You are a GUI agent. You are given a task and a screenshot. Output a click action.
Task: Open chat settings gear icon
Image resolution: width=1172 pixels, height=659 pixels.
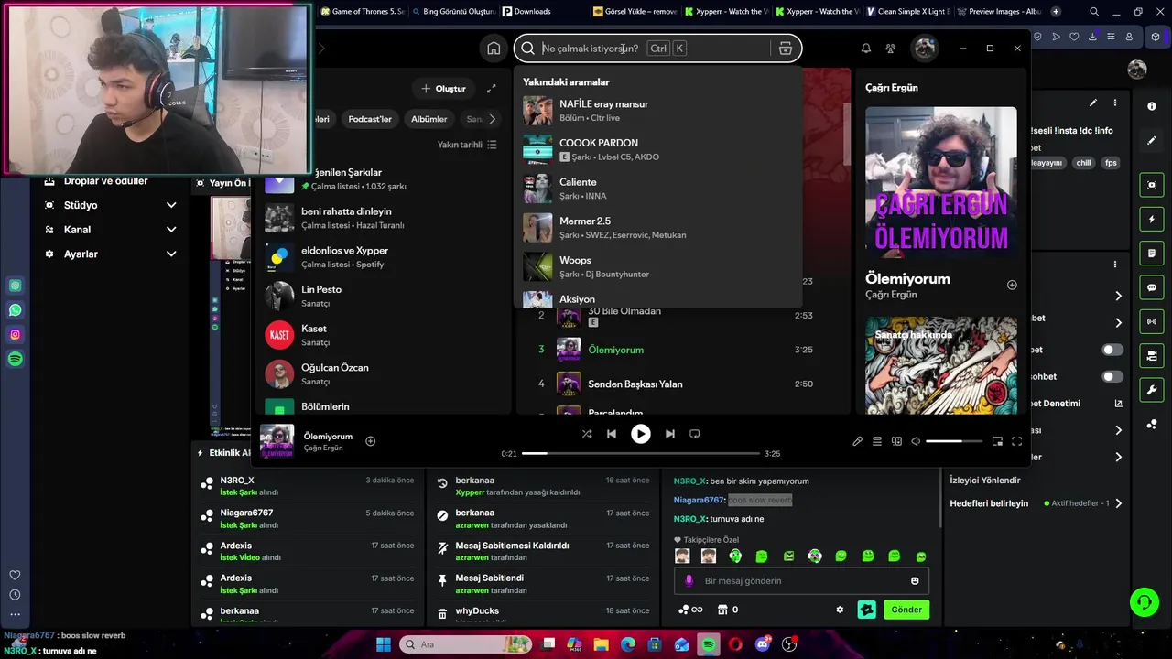(x=840, y=610)
